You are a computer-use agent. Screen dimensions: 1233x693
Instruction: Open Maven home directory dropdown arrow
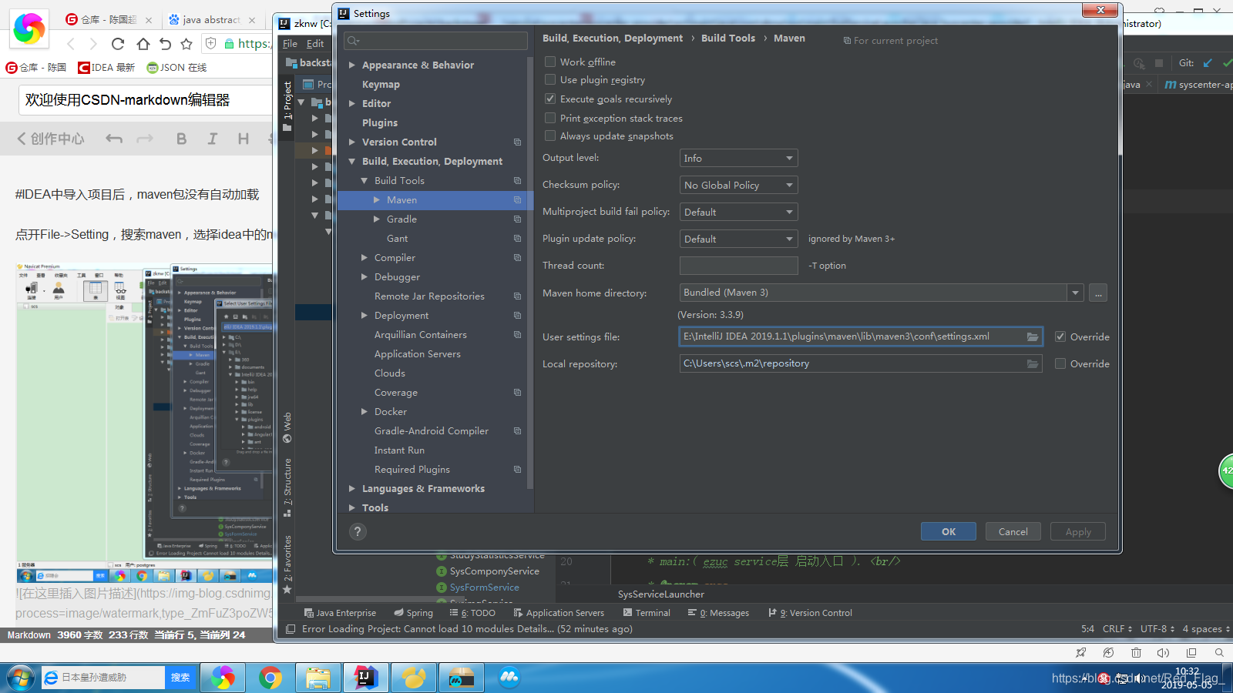coord(1075,293)
